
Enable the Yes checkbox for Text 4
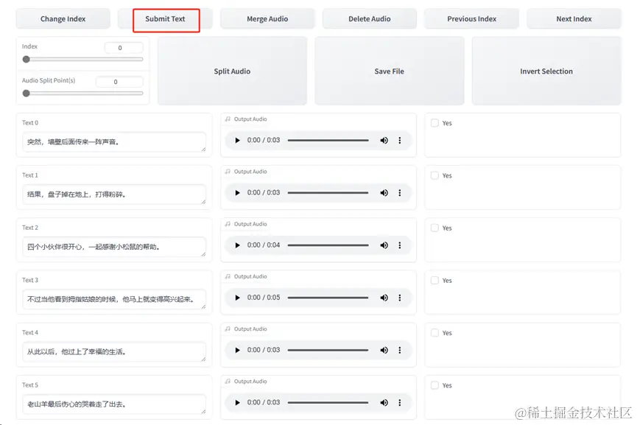tap(434, 333)
